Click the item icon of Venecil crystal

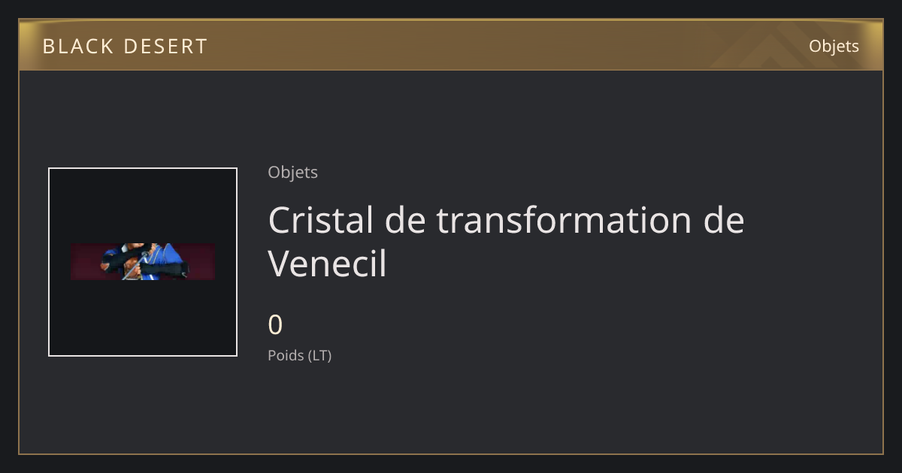(x=143, y=261)
